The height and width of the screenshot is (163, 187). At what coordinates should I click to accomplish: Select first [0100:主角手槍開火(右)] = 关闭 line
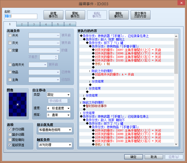[x=127, y=60]
